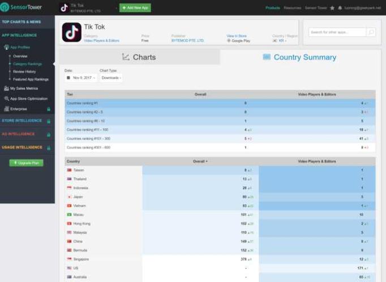
Task: Click the Enterprise icon
Action: tap(6, 109)
